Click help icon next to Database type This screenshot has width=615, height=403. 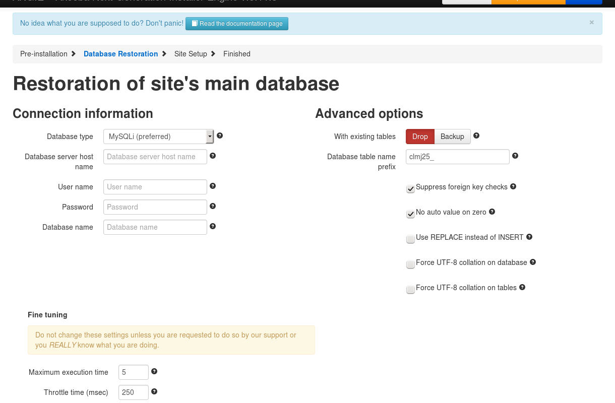[x=220, y=136]
